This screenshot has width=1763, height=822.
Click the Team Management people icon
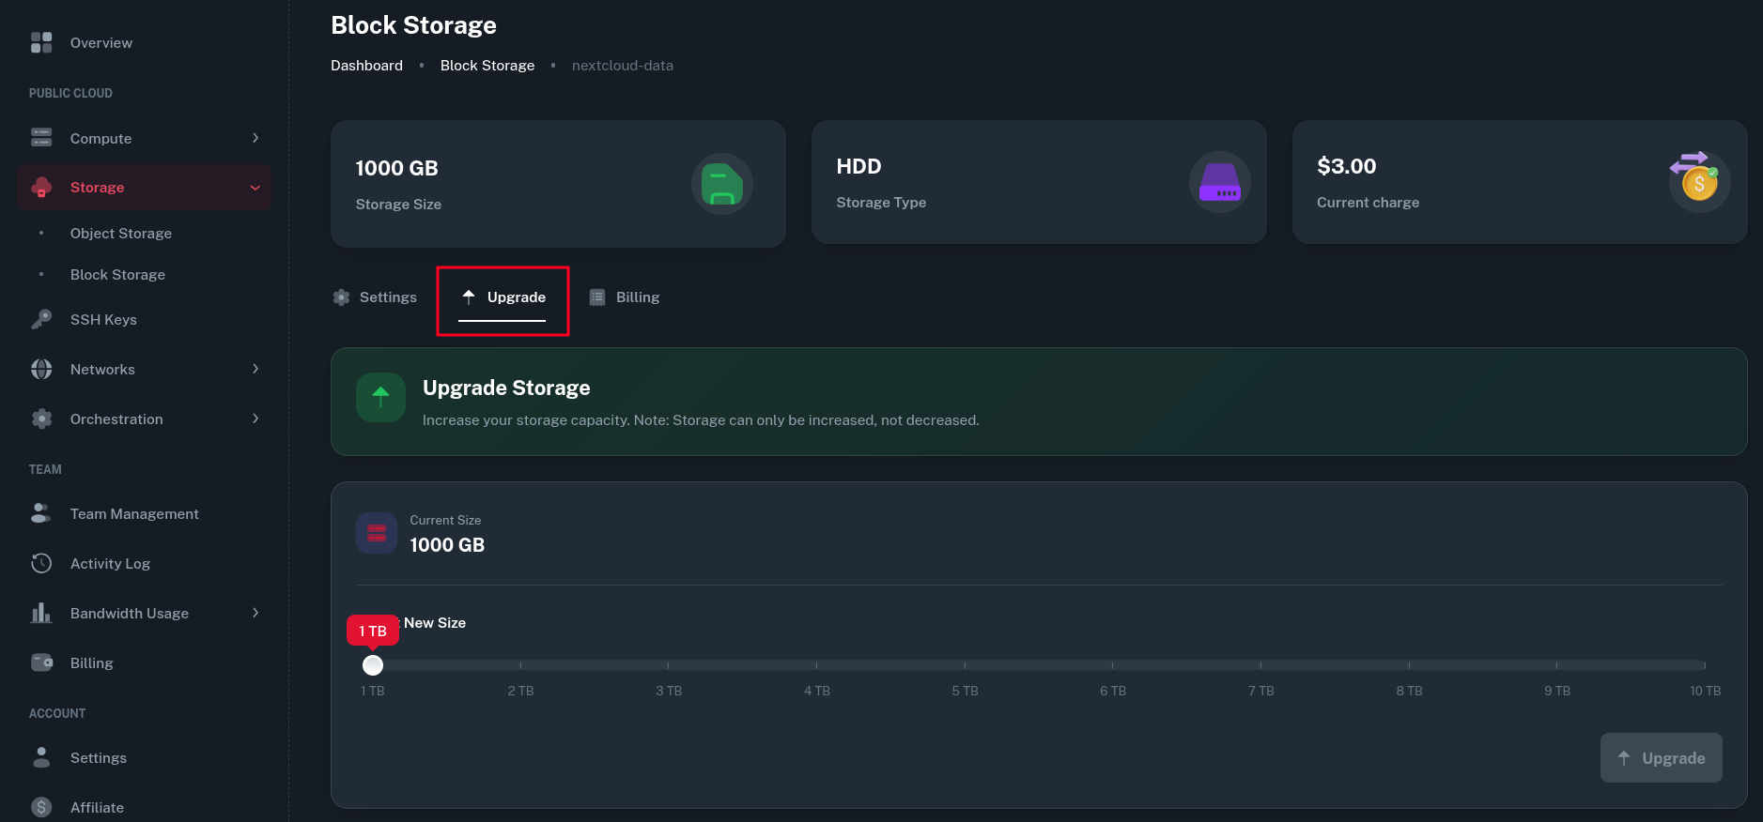(x=41, y=513)
